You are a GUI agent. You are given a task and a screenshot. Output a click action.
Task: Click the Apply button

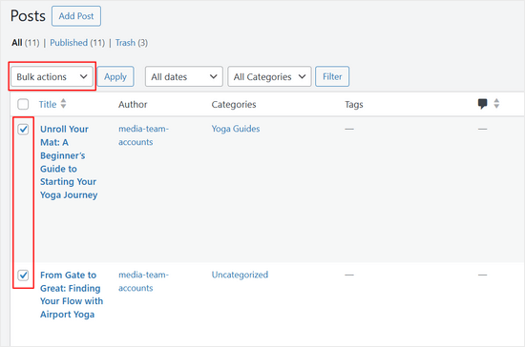point(115,76)
